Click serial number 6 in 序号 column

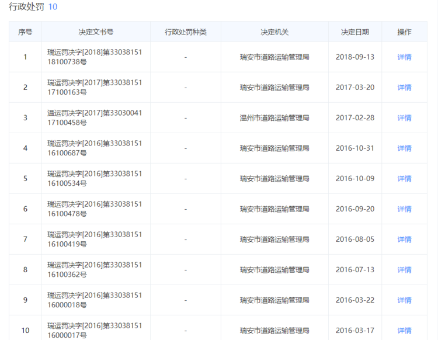click(x=25, y=209)
